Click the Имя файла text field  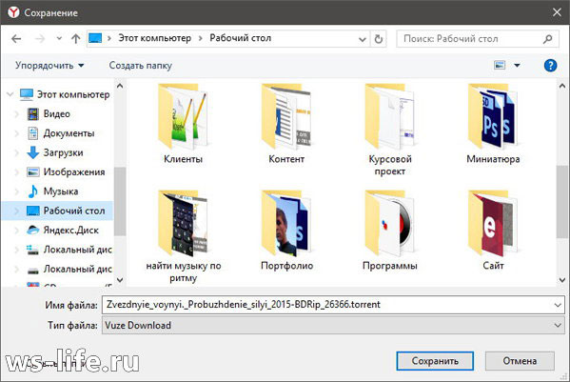tap(333, 305)
